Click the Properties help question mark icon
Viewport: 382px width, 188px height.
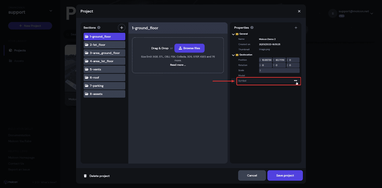pyautogui.click(x=252, y=28)
